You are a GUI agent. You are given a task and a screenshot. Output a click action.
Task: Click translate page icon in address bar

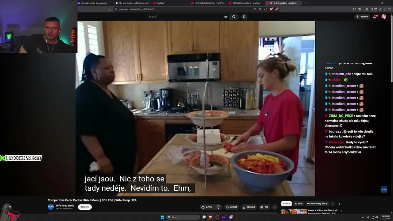(x=260, y=9)
